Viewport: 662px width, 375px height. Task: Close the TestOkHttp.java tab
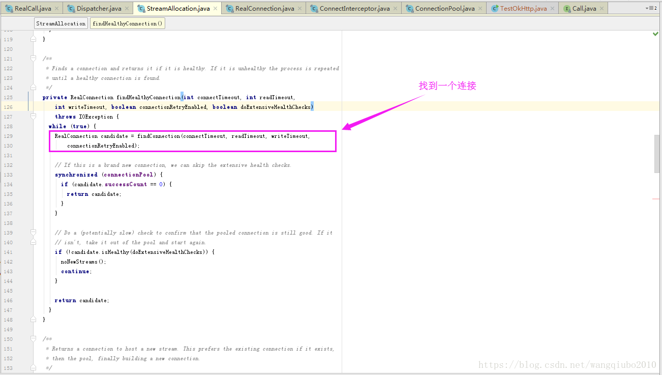point(552,9)
